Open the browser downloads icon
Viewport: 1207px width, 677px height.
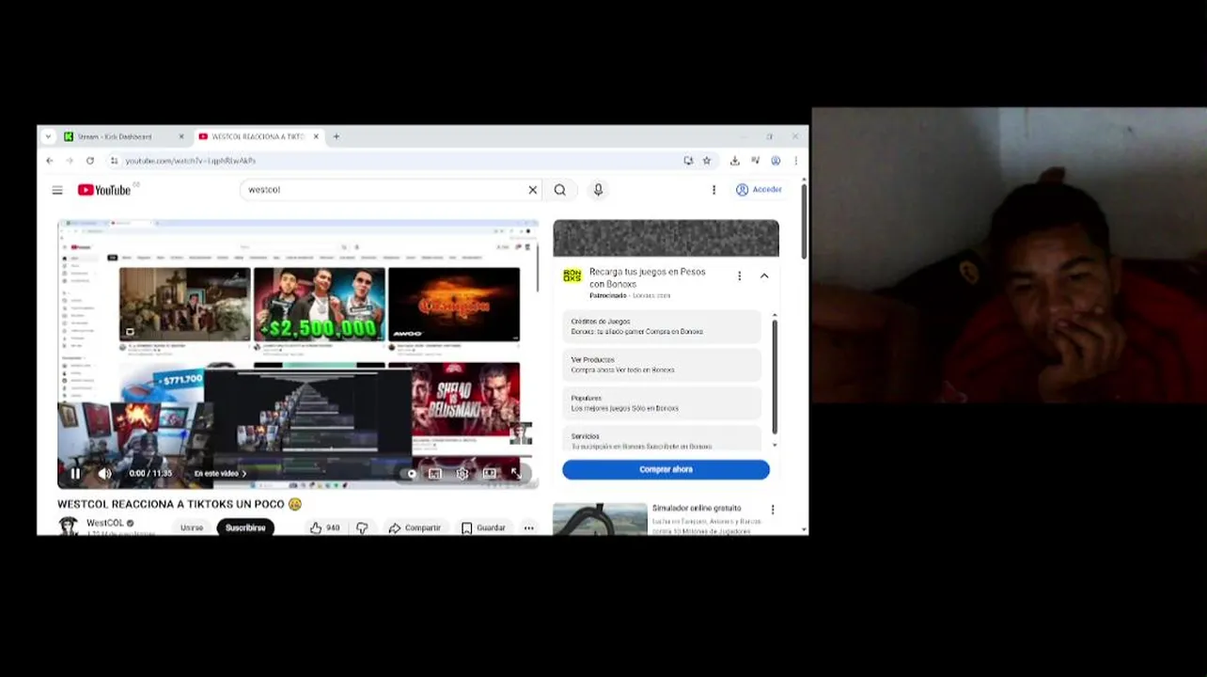tap(735, 161)
